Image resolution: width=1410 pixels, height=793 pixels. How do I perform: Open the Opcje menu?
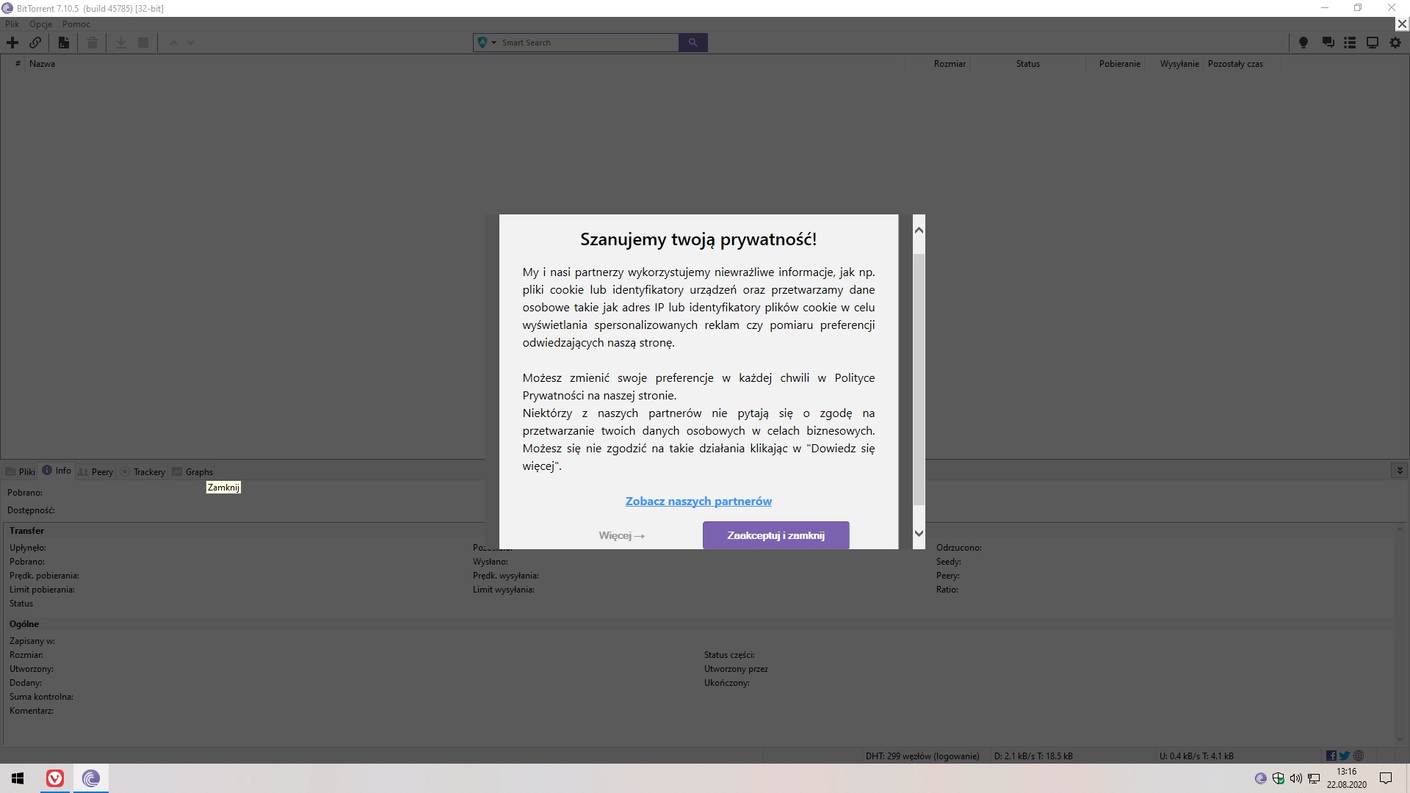tap(40, 24)
